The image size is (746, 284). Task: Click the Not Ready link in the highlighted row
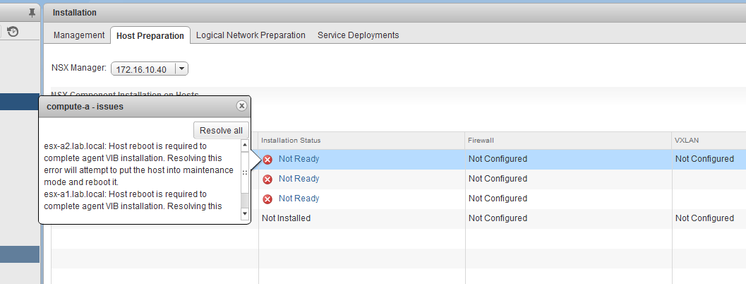click(299, 159)
